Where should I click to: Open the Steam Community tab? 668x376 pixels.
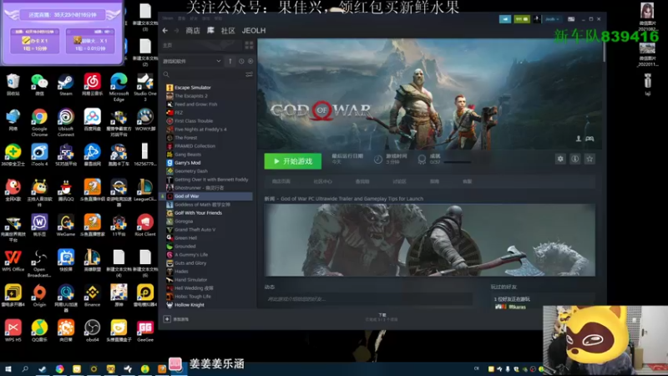[x=228, y=31]
